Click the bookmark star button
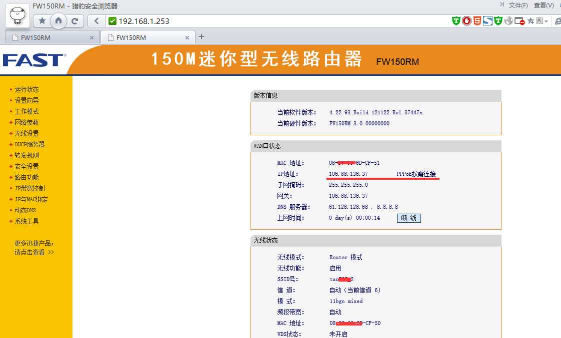Image resolution: width=561 pixels, height=338 pixels. point(42,21)
